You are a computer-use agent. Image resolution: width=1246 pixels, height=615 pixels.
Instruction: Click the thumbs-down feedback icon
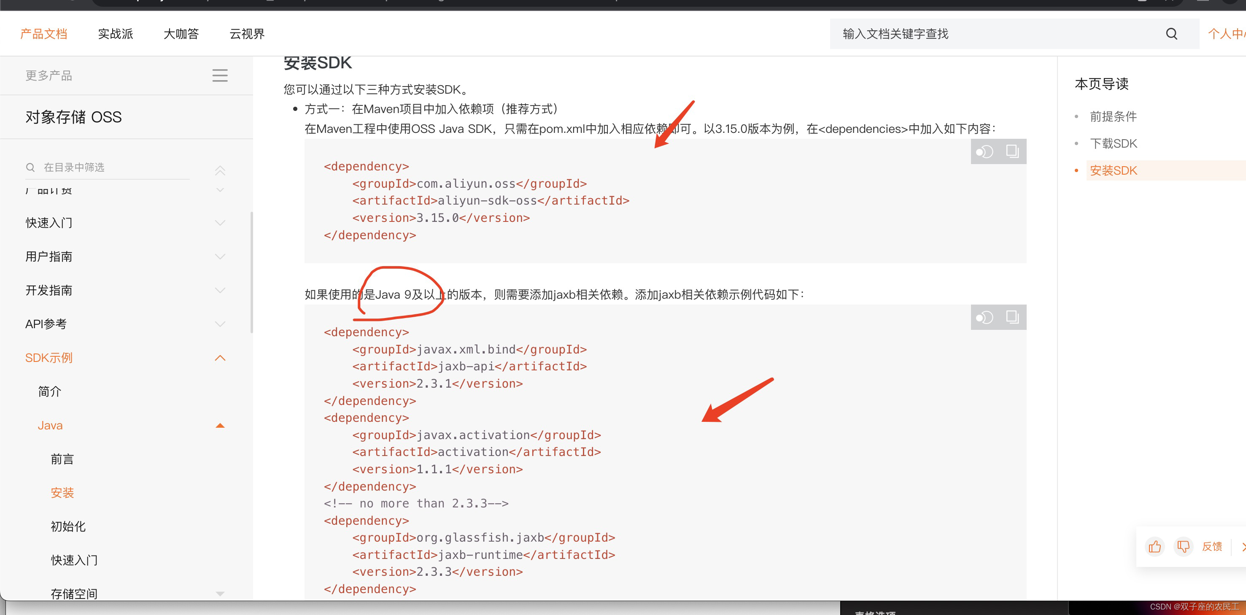coord(1184,547)
